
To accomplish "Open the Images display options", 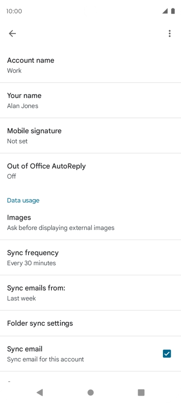I will click(x=90, y=222).
